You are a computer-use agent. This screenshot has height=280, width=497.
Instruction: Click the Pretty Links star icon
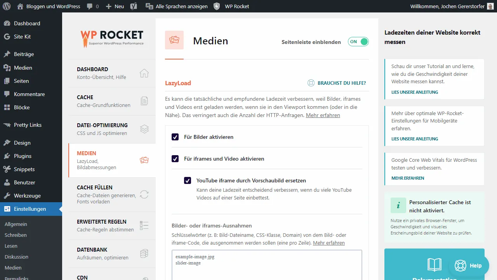tap(7, 125)
